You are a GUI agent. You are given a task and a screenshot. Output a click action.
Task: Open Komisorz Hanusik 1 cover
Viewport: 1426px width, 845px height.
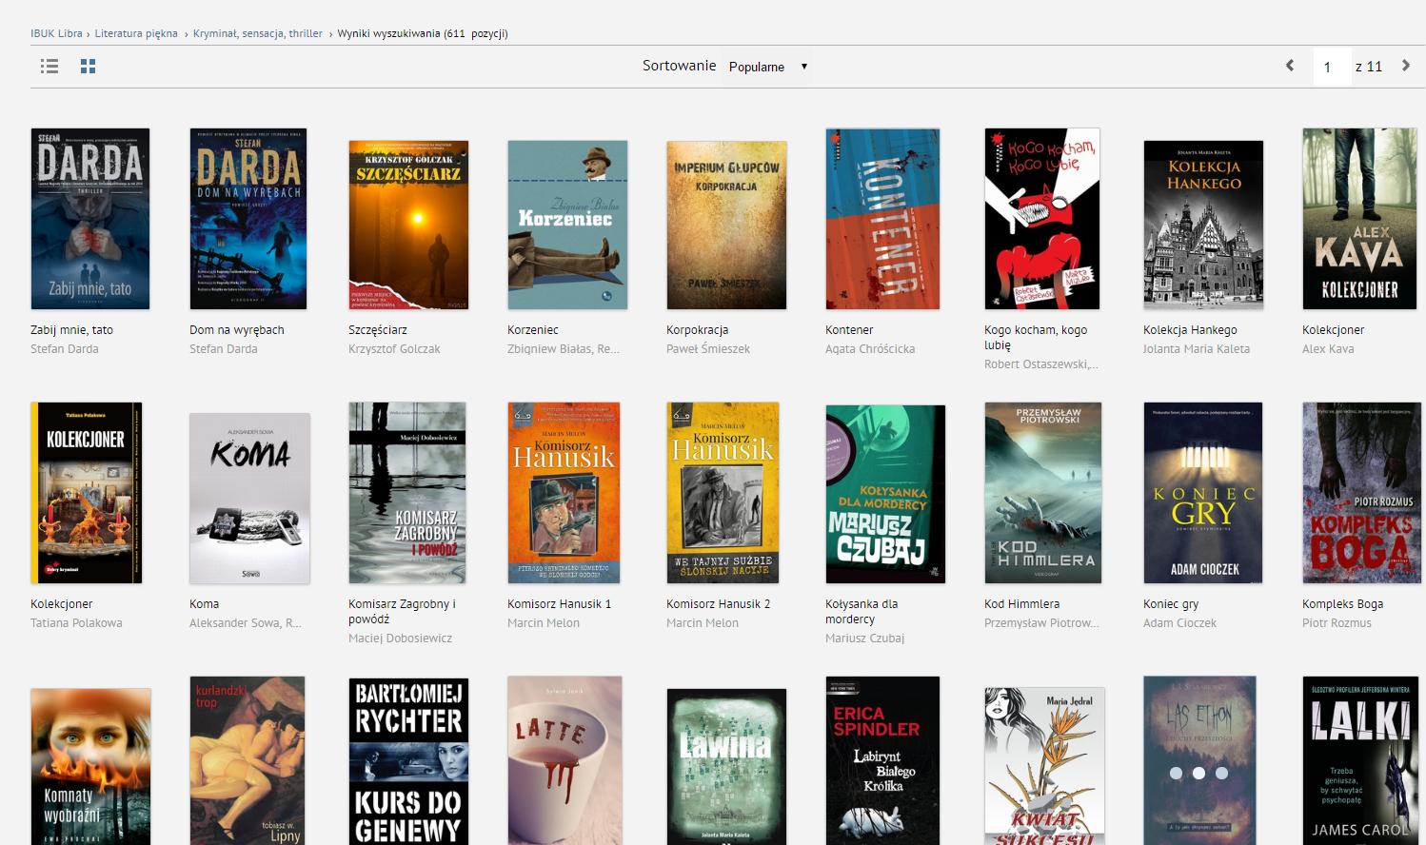(564, 493)
